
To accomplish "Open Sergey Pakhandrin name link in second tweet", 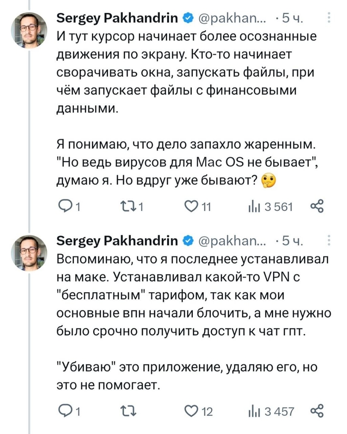I will [117, 241].
